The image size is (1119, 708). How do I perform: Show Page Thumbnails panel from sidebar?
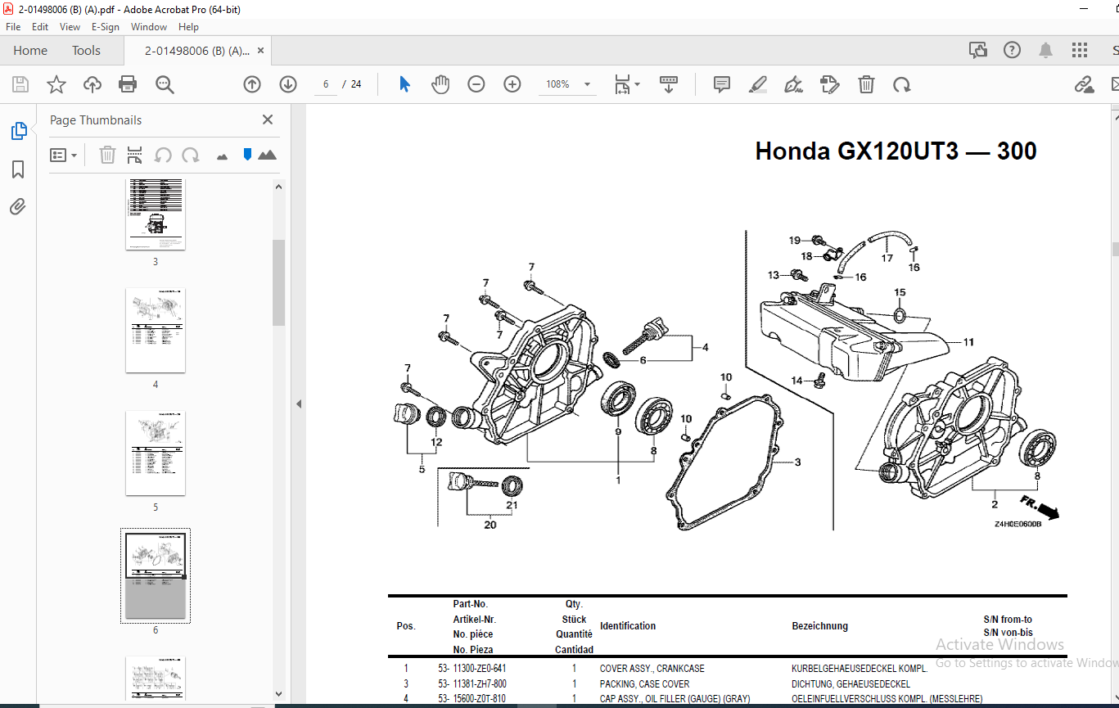coord(18,130)
